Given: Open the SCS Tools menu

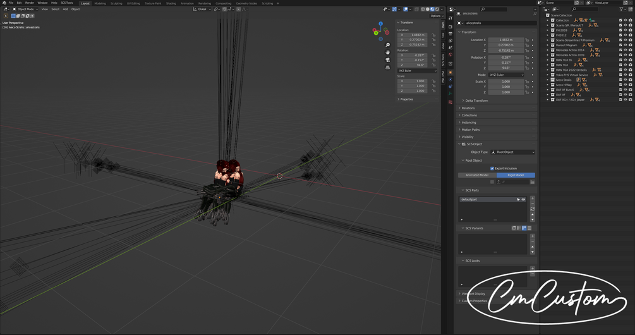Looking at the screenshot, I should (67, 3).
